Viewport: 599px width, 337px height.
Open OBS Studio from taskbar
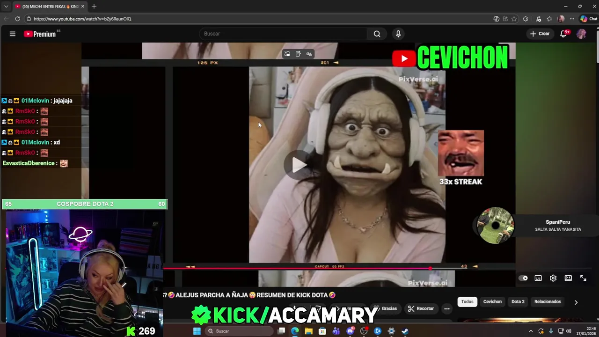coord(364,331)
